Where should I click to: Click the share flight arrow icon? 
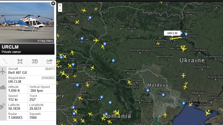click(49, 61)
